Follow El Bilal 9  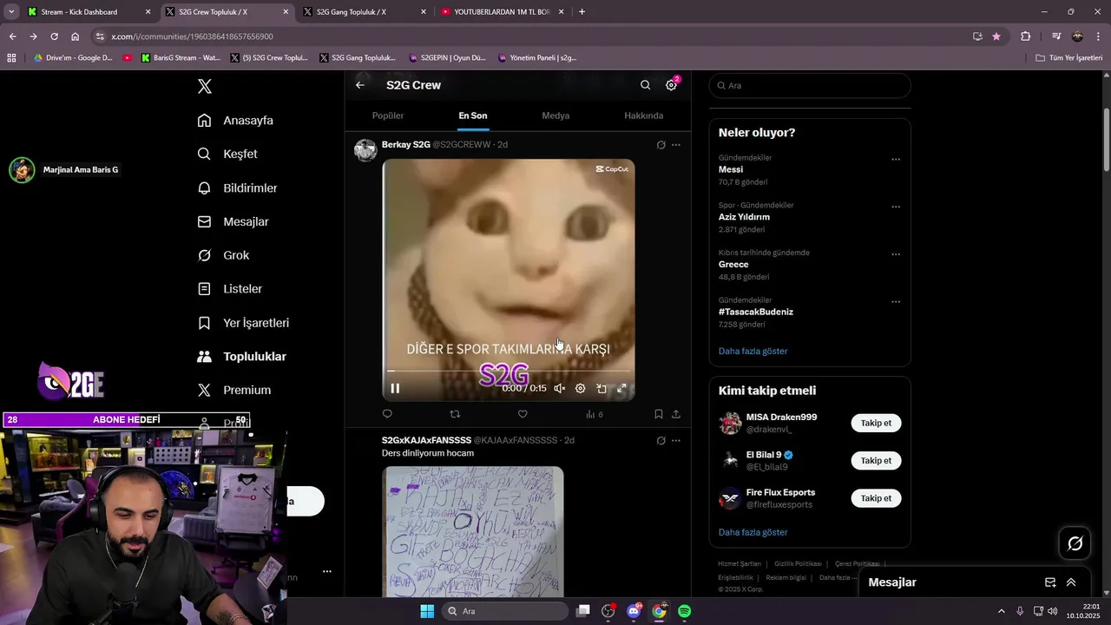(x=876, y=461)
